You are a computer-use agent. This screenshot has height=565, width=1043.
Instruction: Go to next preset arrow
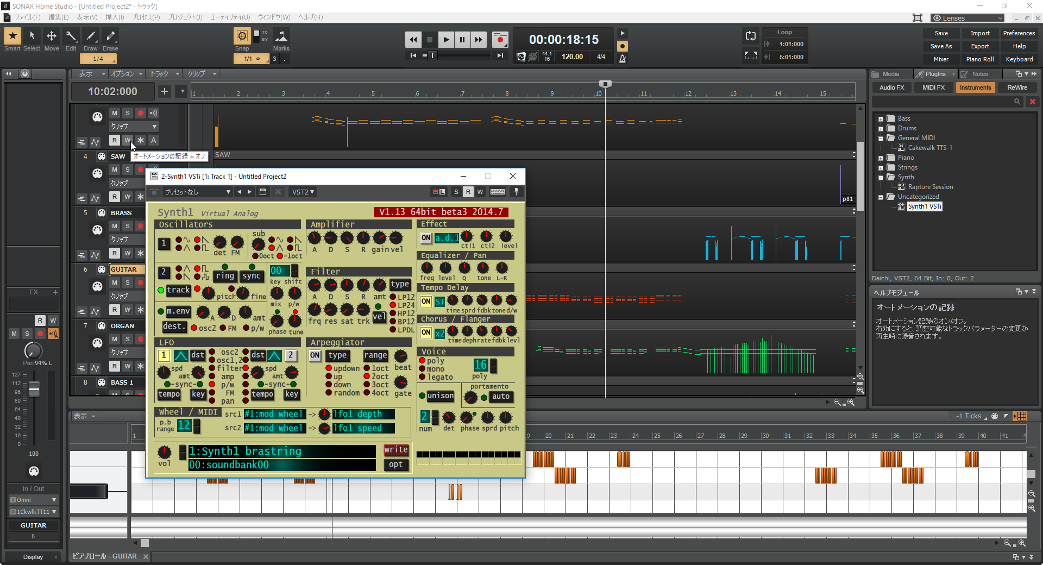[x=249, y=192]
